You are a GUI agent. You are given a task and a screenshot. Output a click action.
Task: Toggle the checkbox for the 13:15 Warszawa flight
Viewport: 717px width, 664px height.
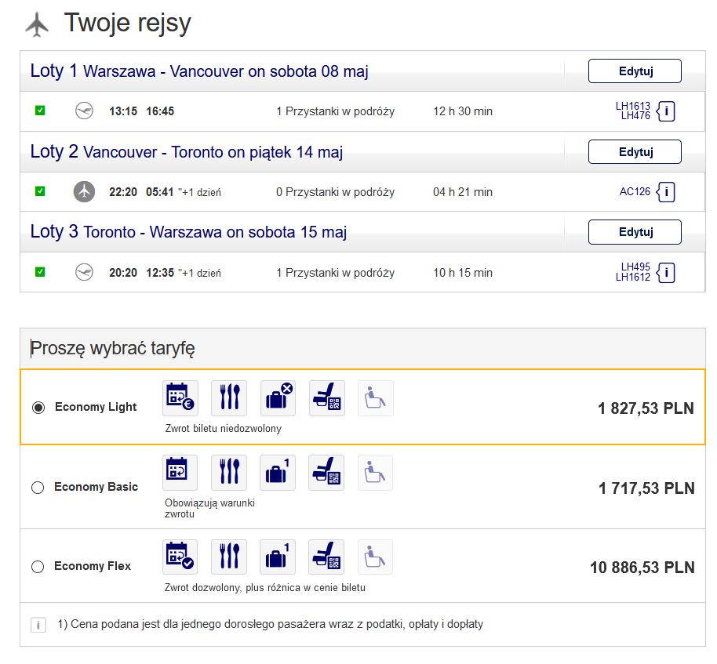(x=40, y=110)
